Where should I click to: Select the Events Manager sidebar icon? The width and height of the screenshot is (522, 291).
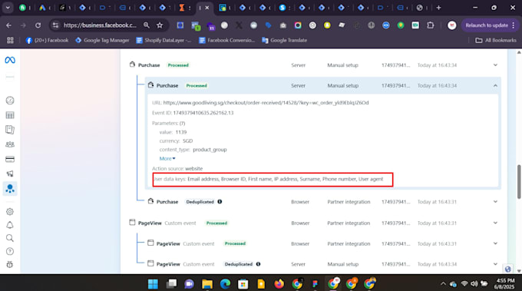pyautogui.click(x=10, y=188)
